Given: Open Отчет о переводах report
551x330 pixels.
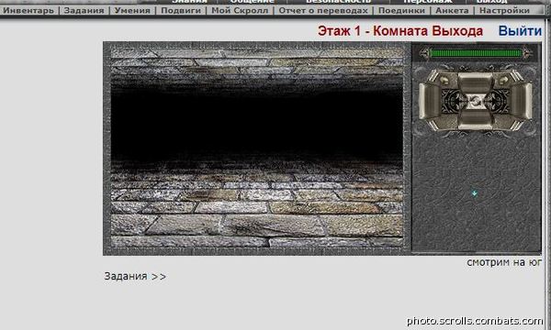Looking at the screenshot, I should click(x=323, y=10).
